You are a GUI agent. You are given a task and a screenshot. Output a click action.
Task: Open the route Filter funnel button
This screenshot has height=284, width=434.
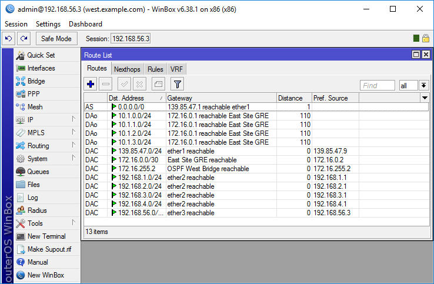178,84
